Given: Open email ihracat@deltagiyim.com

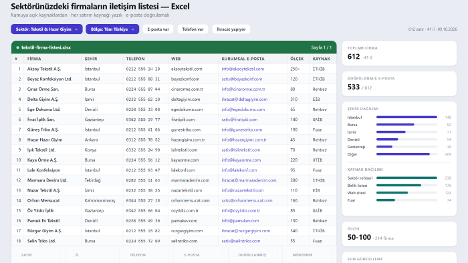Looking at the screenshot, I should click(x=245, y=99).
